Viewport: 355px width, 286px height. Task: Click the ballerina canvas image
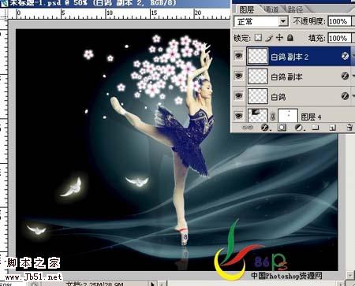click(177, 150)
